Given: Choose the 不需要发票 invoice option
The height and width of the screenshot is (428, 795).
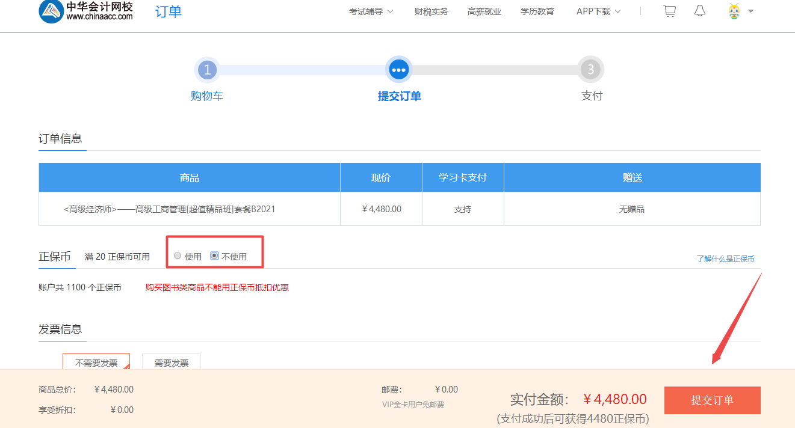Looking at the screenshot, I should tap(96, 362).
